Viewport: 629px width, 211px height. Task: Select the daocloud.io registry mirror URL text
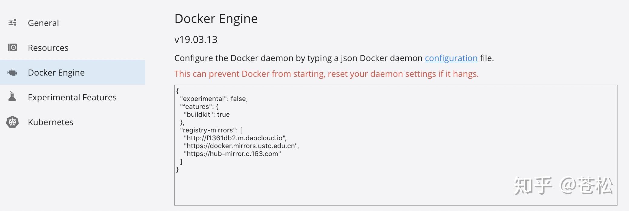point(235,138)
